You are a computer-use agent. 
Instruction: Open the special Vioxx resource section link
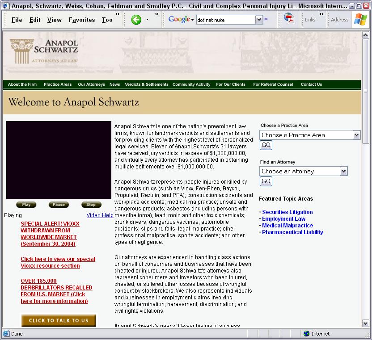58,262
